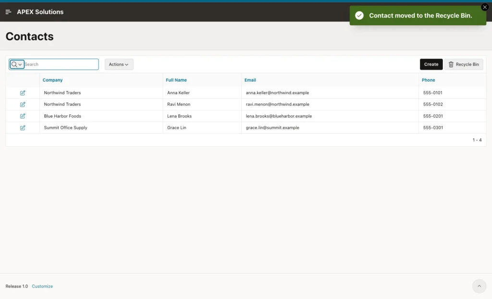Click the Ravi Menon name cell

[x=202, y=105]
